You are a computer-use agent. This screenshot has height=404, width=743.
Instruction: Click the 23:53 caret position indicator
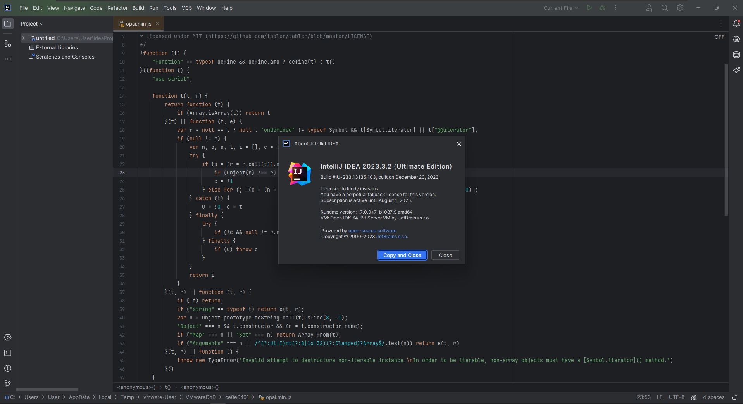tap(644, 397)
